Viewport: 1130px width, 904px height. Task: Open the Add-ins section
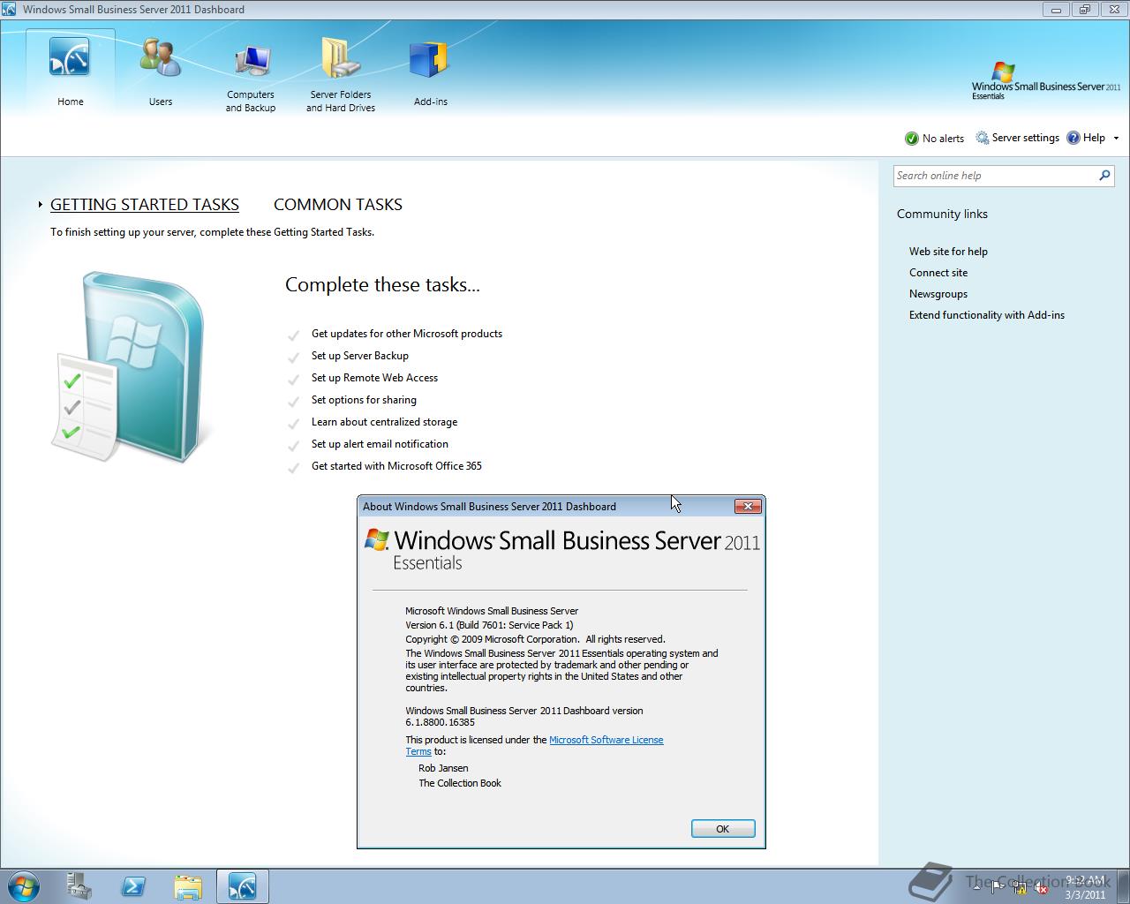431,72
